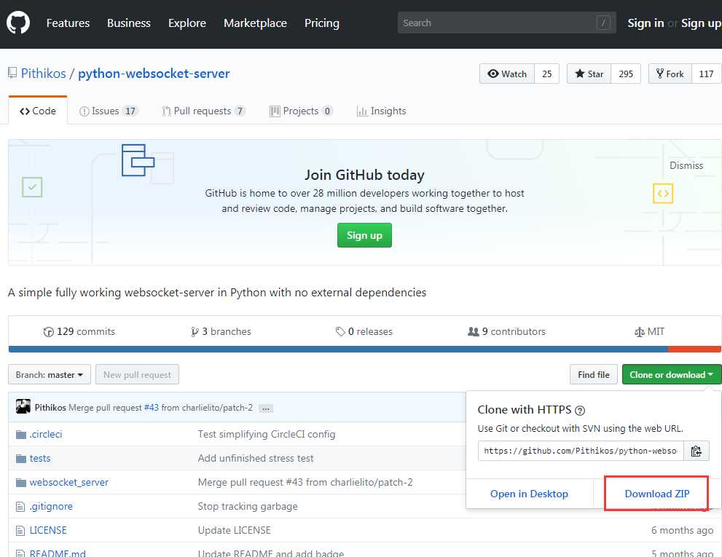Open the Insights tab

point(382,111)
